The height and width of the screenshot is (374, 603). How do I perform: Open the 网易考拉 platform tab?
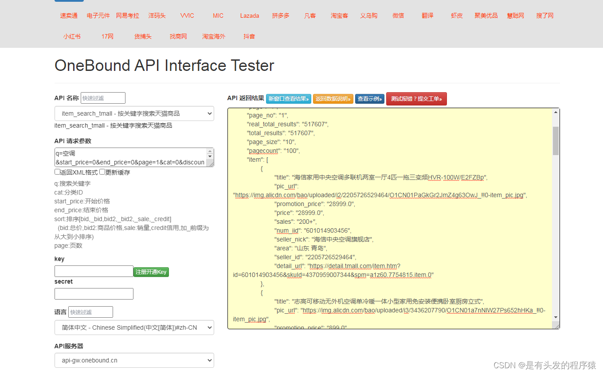(128, 16)
